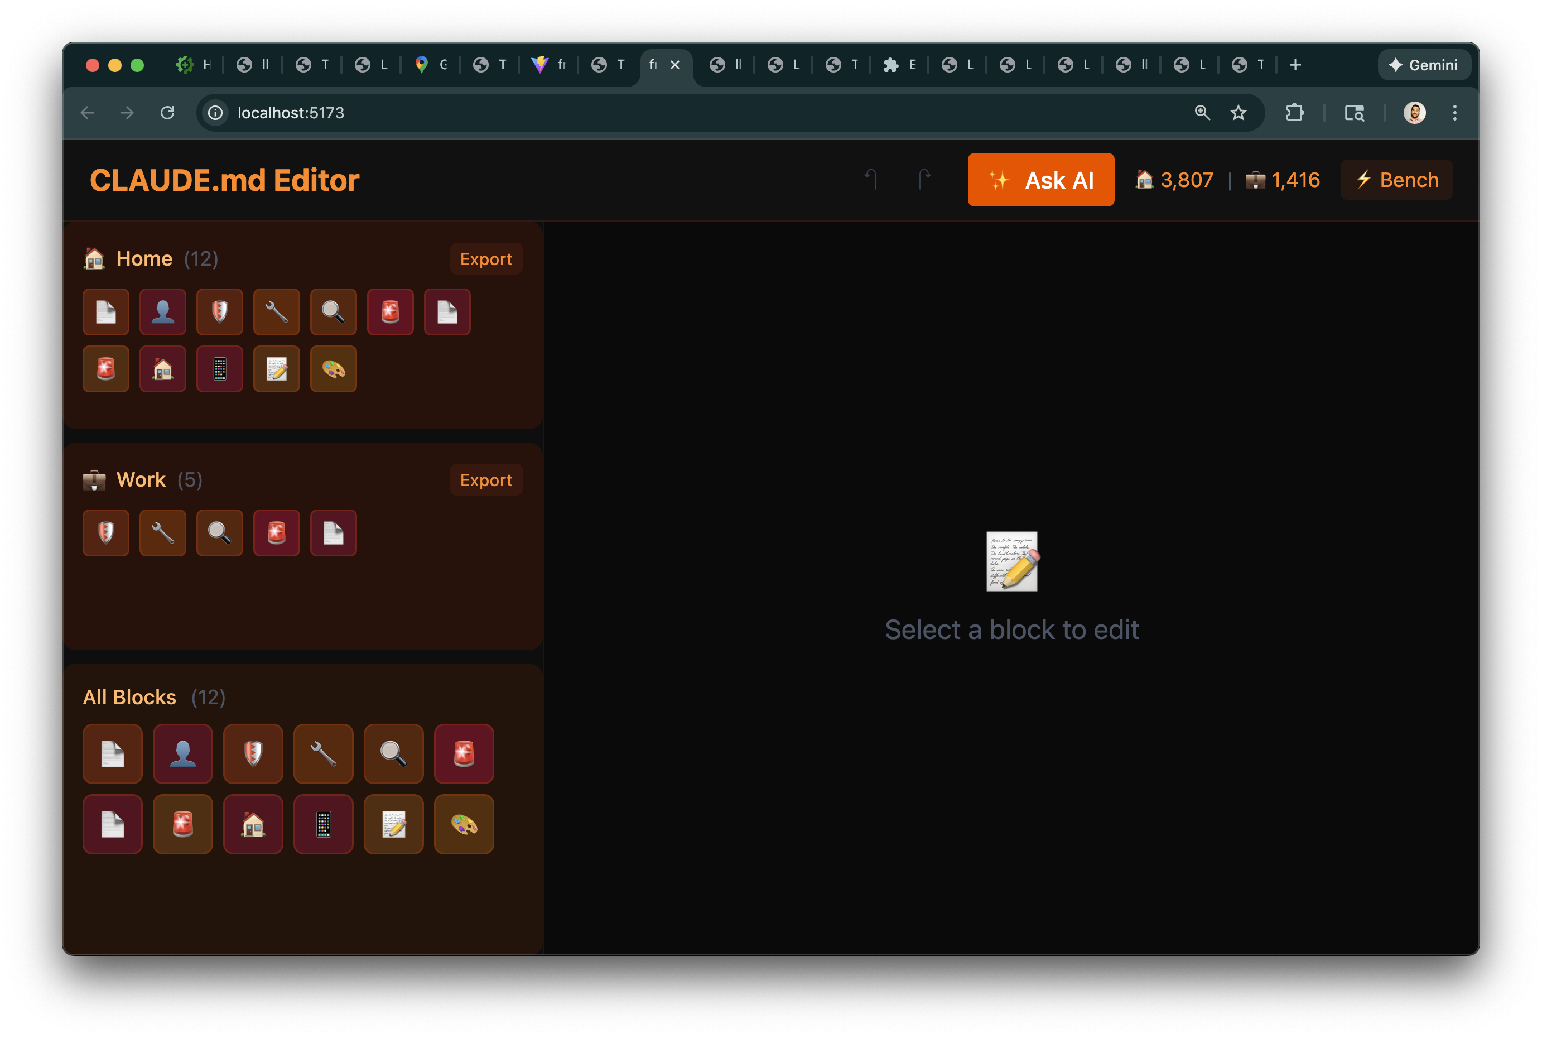Select the house block in All Blocks
This screenshot has width=1542, height=1038.
coord(253,824)
